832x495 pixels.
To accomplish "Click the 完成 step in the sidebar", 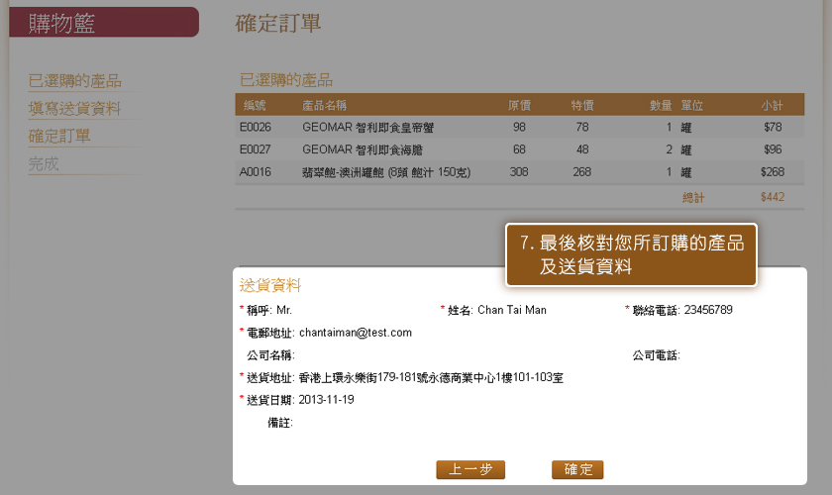I will click(45, 164).
